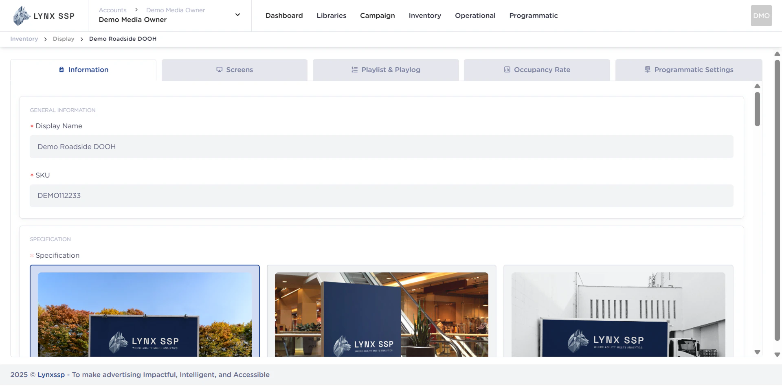
Task: Click the document icon on the Information tab
Action: pyautogui.click(x=61, y=70)
